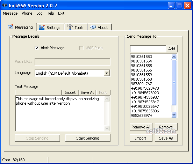This screenshot has height=164, width=193.
Task: Open the Language combo box field
Action: 72,73
